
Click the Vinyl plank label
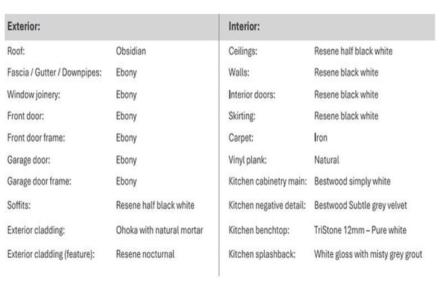pyautogui.click(x=247, y=160)
